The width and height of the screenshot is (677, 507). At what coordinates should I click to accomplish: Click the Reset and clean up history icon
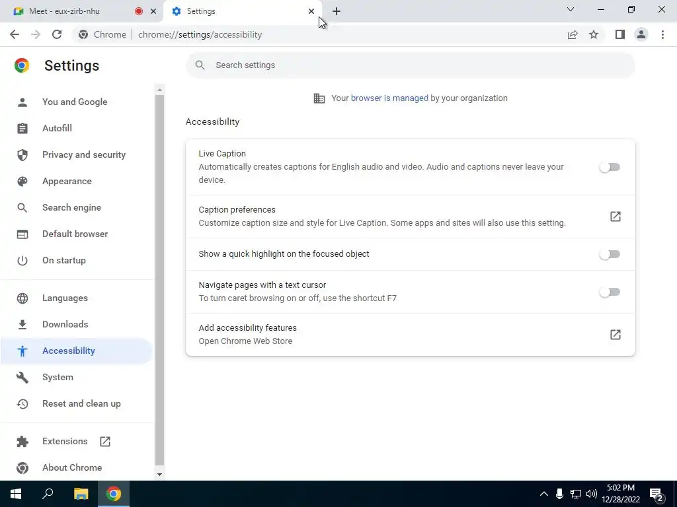coord(22,403)
